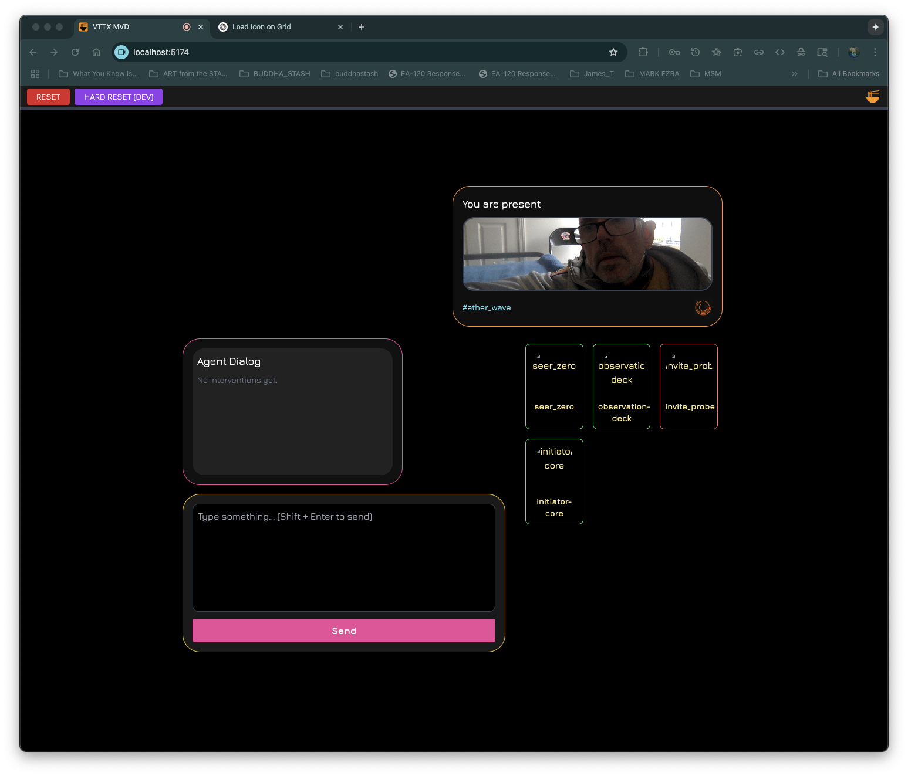
Task: Click the 'You are present' heading
Action: [x=501, y=204]
